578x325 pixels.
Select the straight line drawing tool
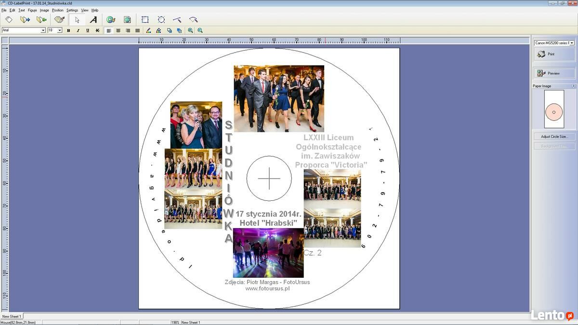(x=177, y=20)
